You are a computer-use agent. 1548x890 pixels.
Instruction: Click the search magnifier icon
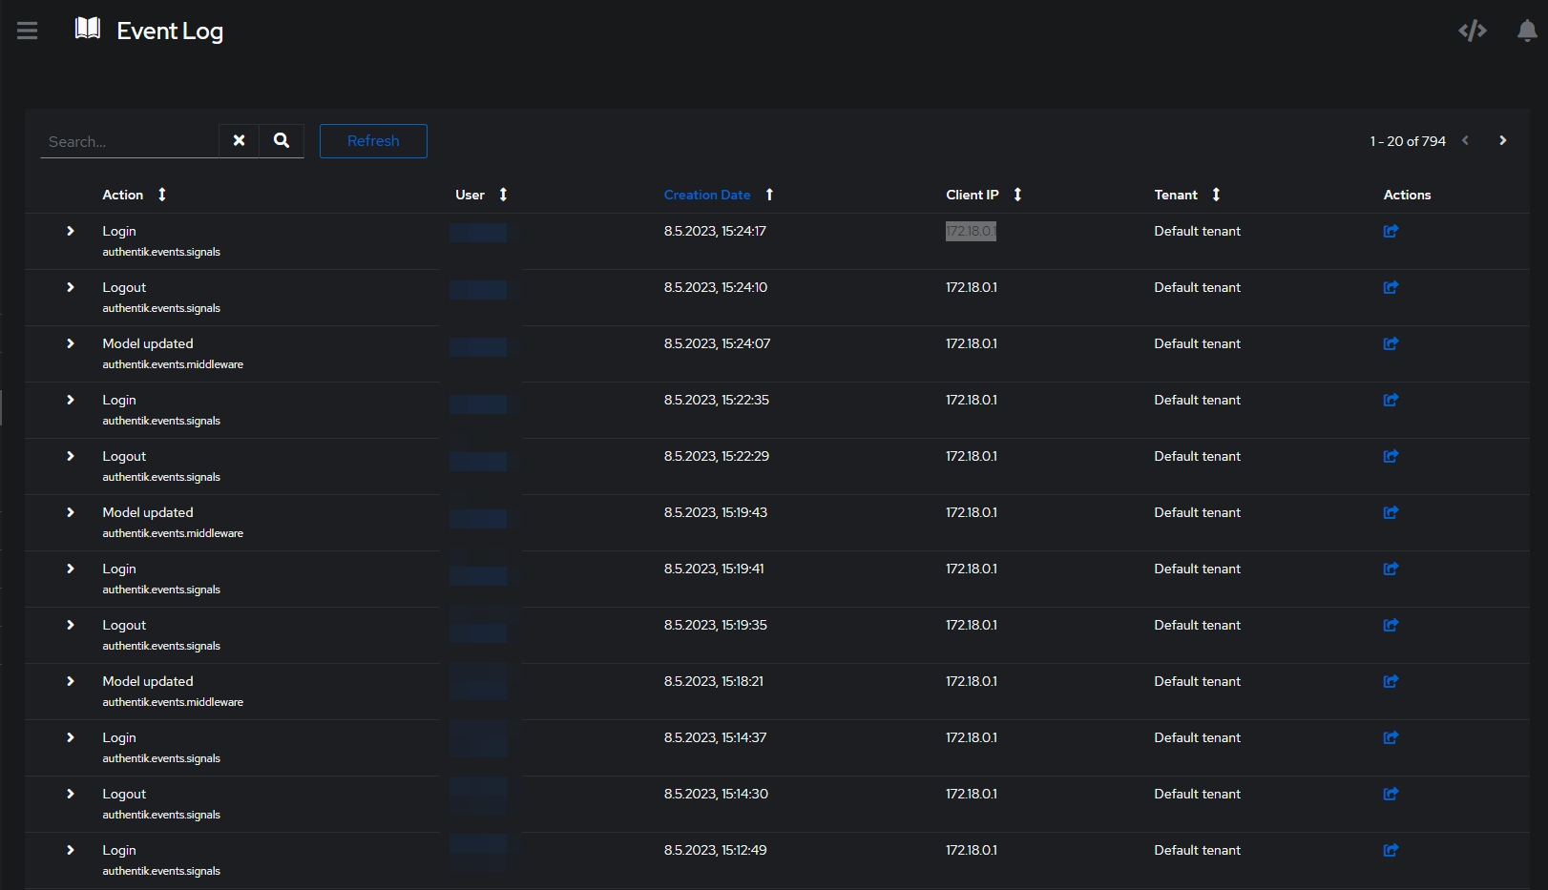coord(281,140)
